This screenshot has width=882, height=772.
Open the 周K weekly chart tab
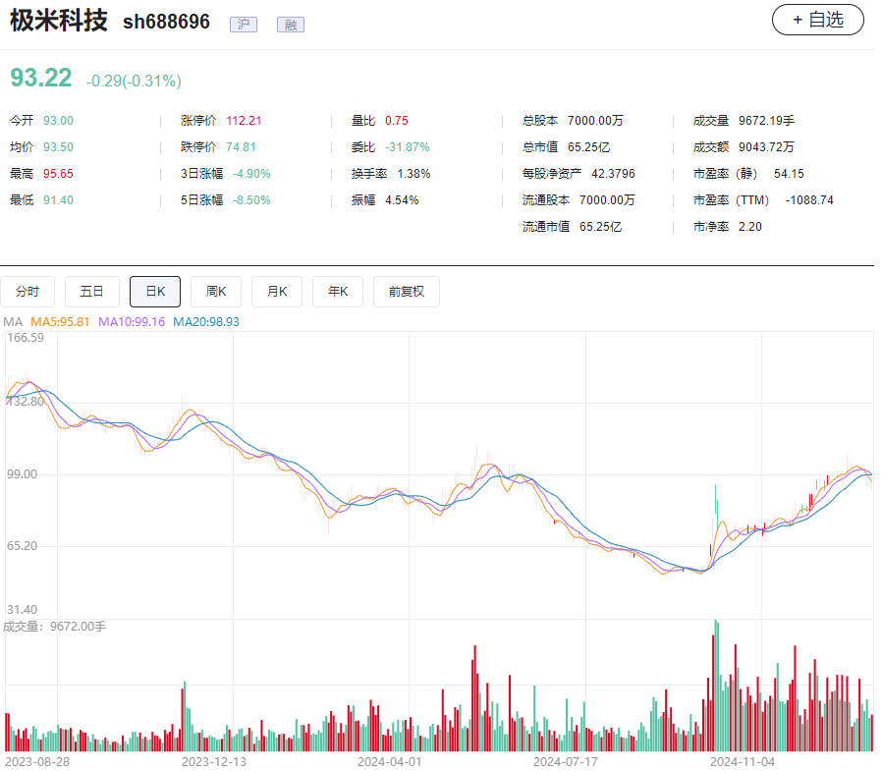pyautogui.click(x=216, y=292)
